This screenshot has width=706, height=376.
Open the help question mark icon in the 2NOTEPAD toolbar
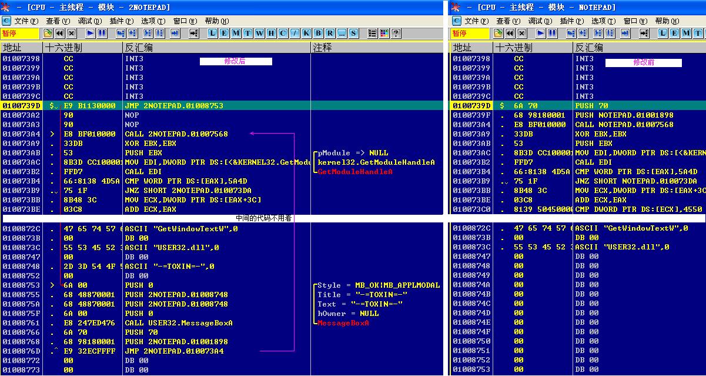pos(395,34)
